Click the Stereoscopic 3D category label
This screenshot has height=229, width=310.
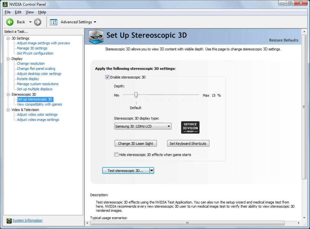24,95
